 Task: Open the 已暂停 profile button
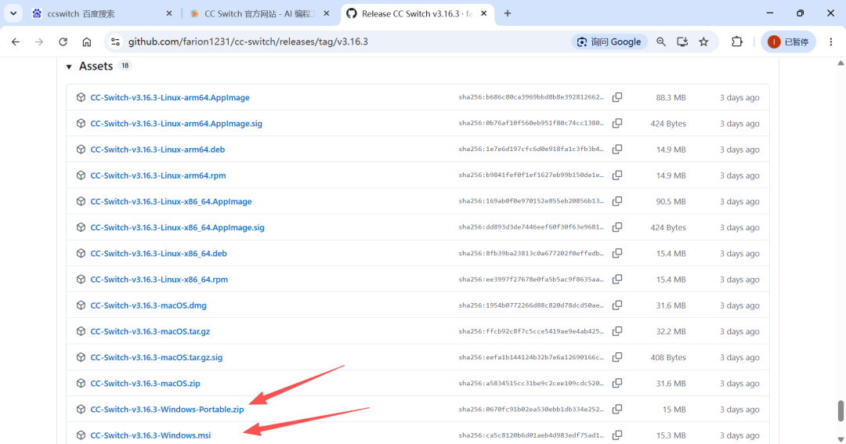pos(788,42)
